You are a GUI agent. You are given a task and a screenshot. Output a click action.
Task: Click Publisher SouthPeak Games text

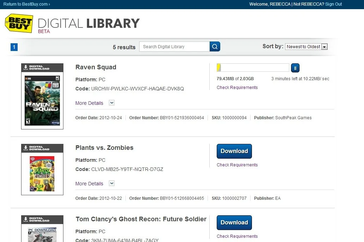coord(283,118)
